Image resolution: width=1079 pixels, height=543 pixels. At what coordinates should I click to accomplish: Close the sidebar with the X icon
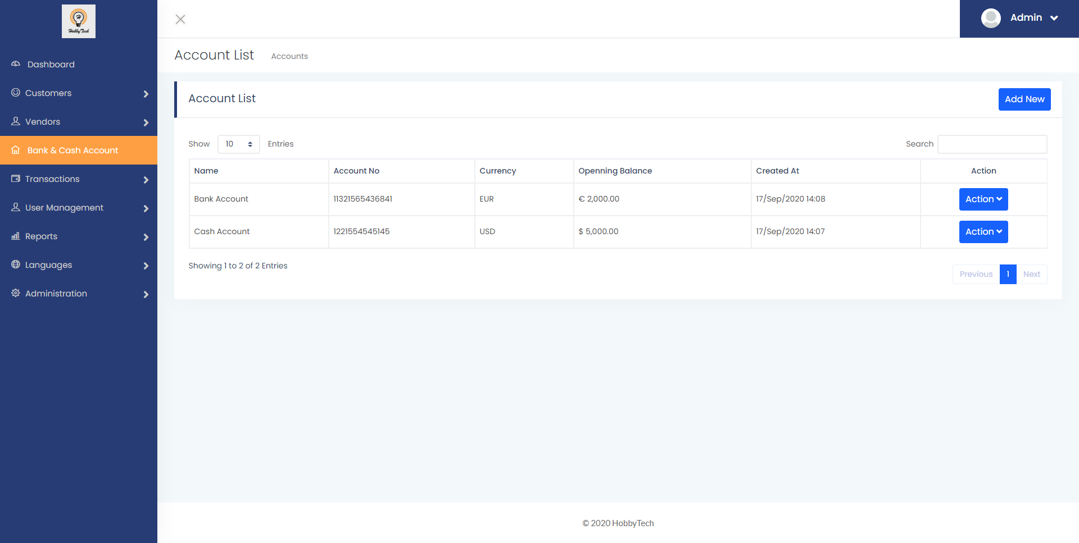tap(180, 20)
